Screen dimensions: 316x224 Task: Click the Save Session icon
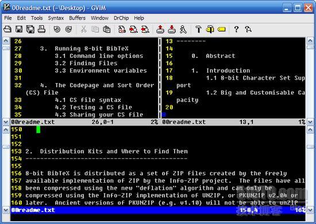click(172, 29)
